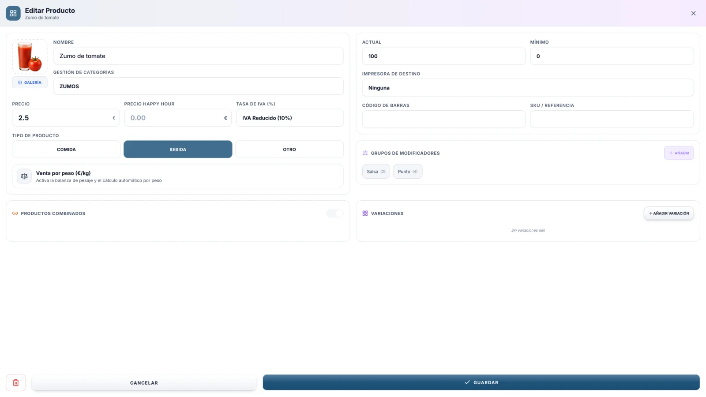Screen dimensions: 706x397
Task: Select OTRO product type
Action: coord(289,150)
